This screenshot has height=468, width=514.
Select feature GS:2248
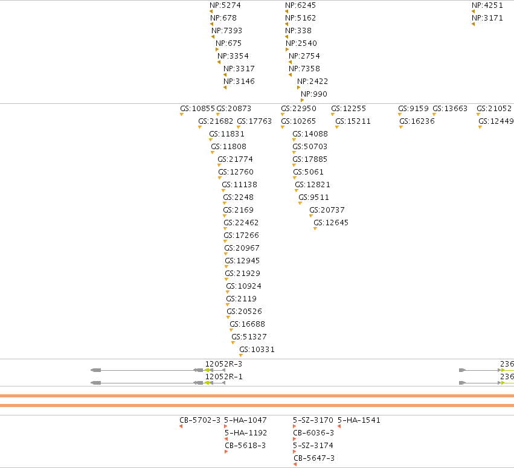click(x=239, y=197)
